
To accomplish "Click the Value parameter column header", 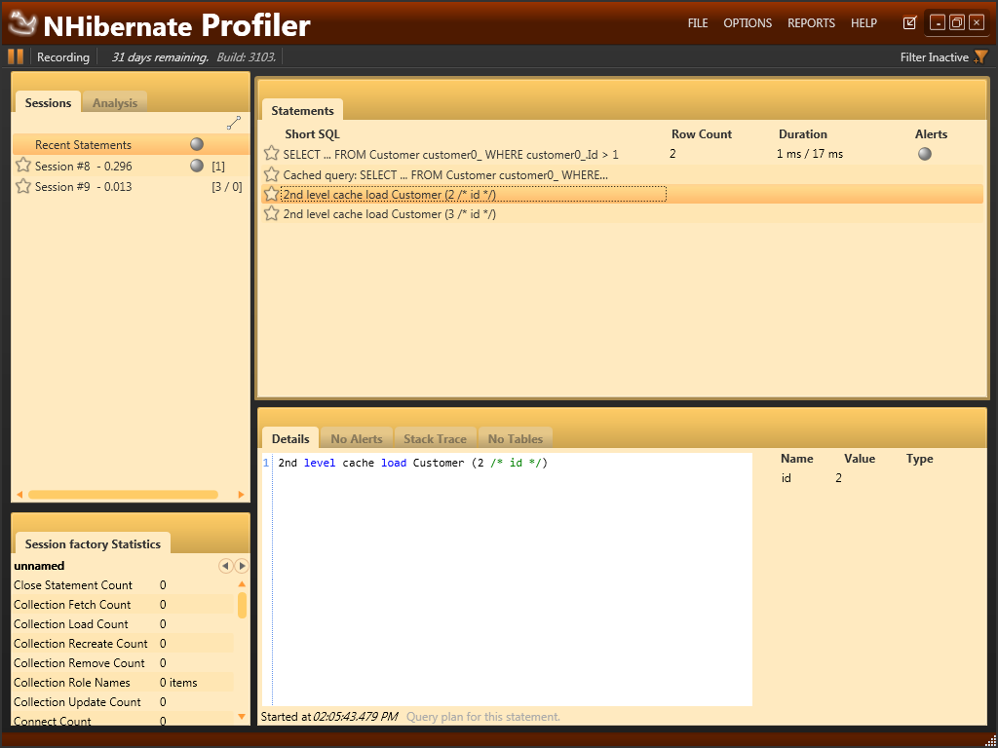I will click(860, 458).
